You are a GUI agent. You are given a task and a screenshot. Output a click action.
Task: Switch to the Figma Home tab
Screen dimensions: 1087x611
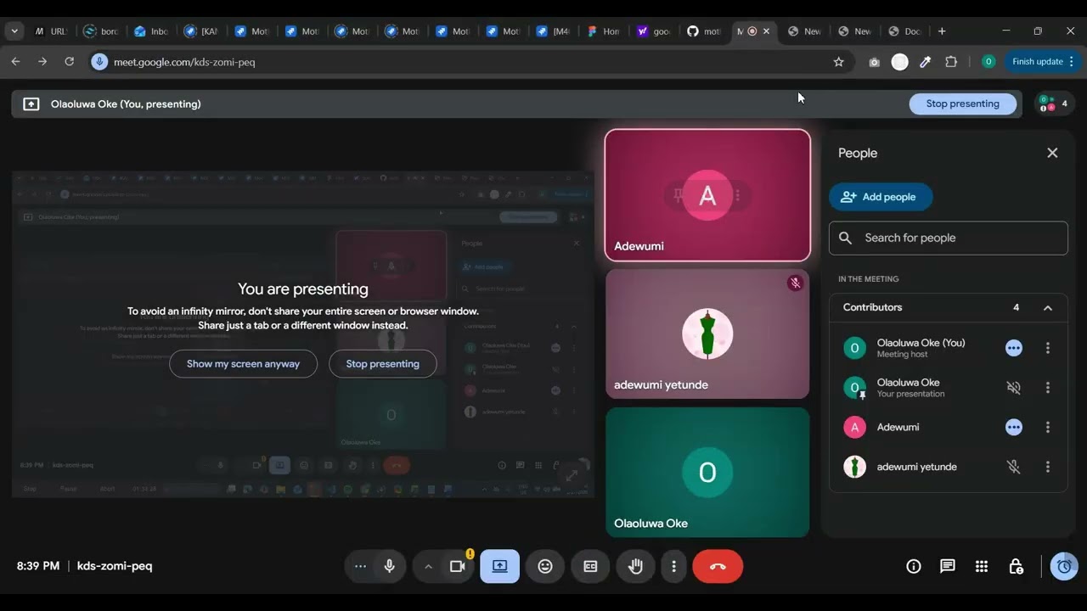click(x=603, y=31)
